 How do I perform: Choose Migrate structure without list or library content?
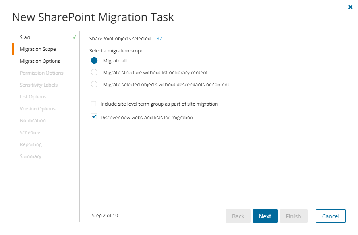point(94,73)
